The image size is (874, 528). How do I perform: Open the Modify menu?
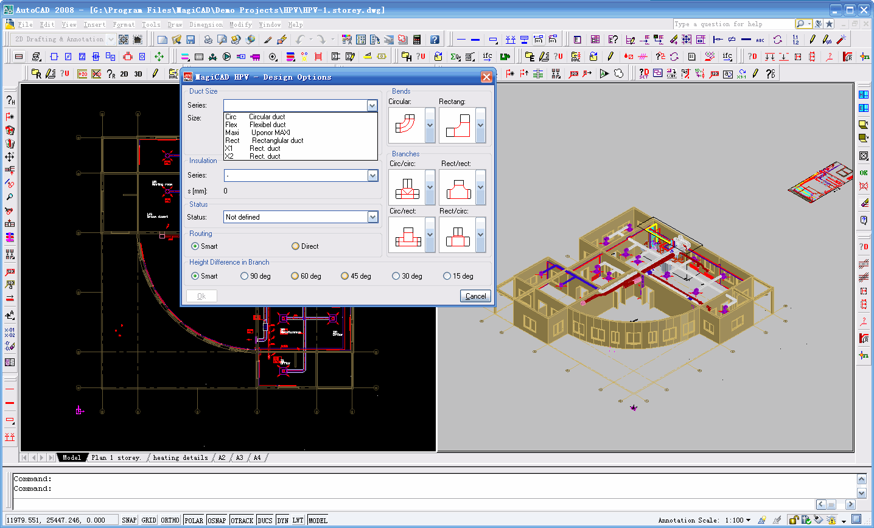coord(240,25)
